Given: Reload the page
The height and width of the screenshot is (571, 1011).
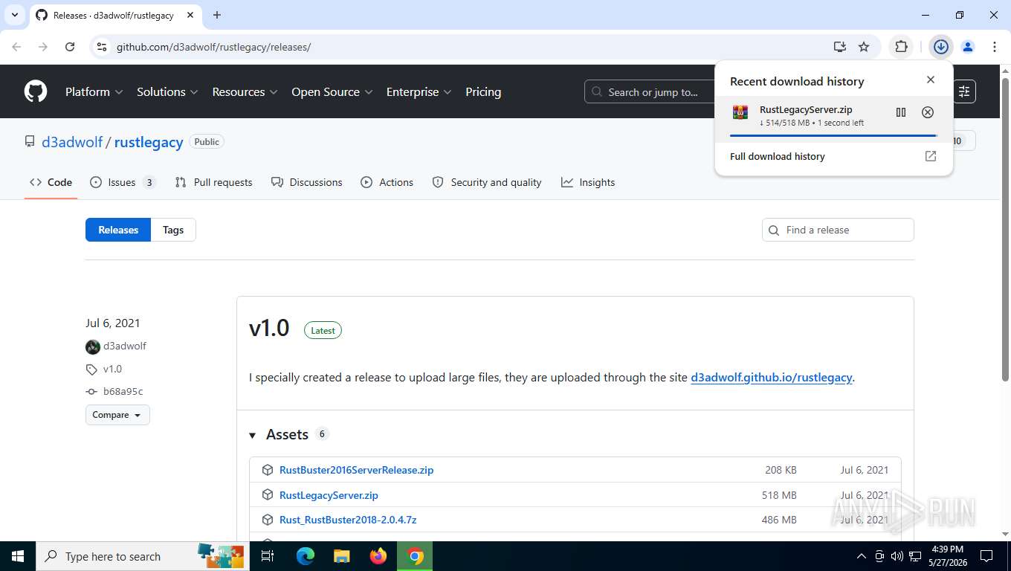Looking at the screenshot, I should [x=70, y=47].
